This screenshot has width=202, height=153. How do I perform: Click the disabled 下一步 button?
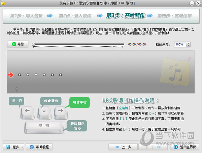tap(153, 147)
